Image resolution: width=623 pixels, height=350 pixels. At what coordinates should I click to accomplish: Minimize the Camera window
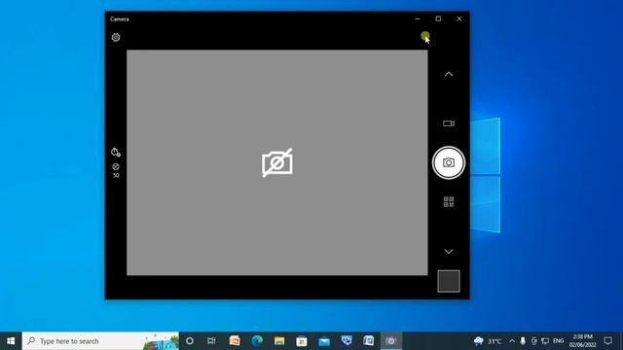coord(418,18)
